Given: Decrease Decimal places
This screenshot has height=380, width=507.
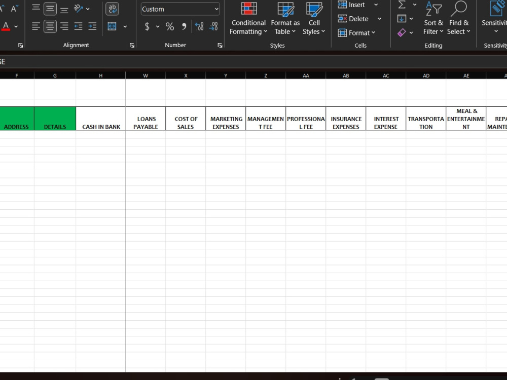Looking at the screenshot, I should 213,26.
